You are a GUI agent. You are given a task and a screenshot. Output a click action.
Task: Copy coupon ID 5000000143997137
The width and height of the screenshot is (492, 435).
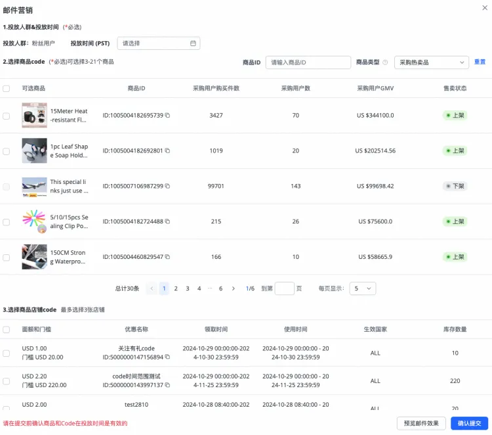click(x=167, y=385)
